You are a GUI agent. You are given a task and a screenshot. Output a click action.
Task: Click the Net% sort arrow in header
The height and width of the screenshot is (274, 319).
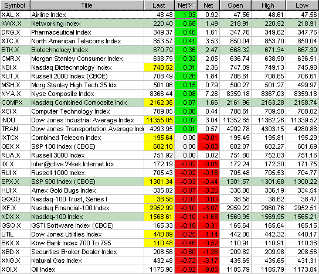(x=193, y=5)
